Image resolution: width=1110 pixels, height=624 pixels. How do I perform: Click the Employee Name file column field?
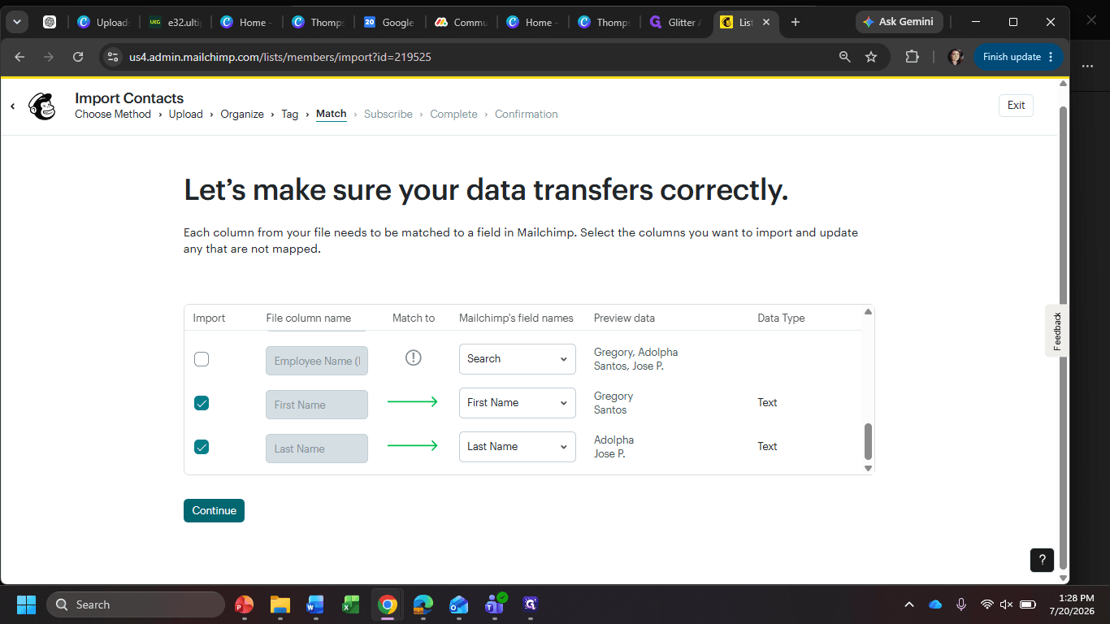(x=317, y=361)
